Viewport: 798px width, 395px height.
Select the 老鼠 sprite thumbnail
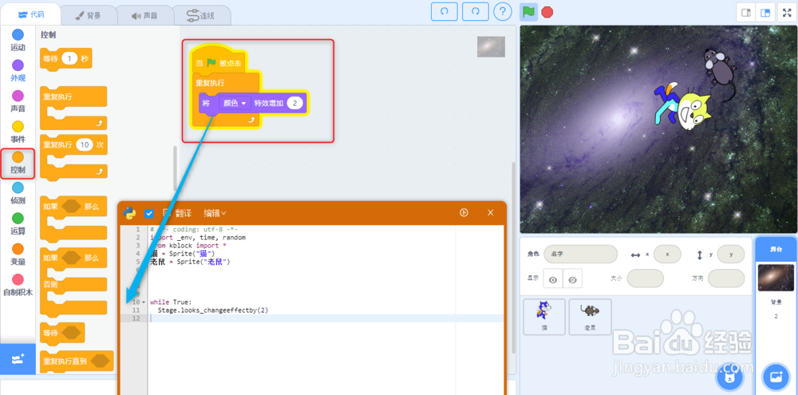coord(591,317)
